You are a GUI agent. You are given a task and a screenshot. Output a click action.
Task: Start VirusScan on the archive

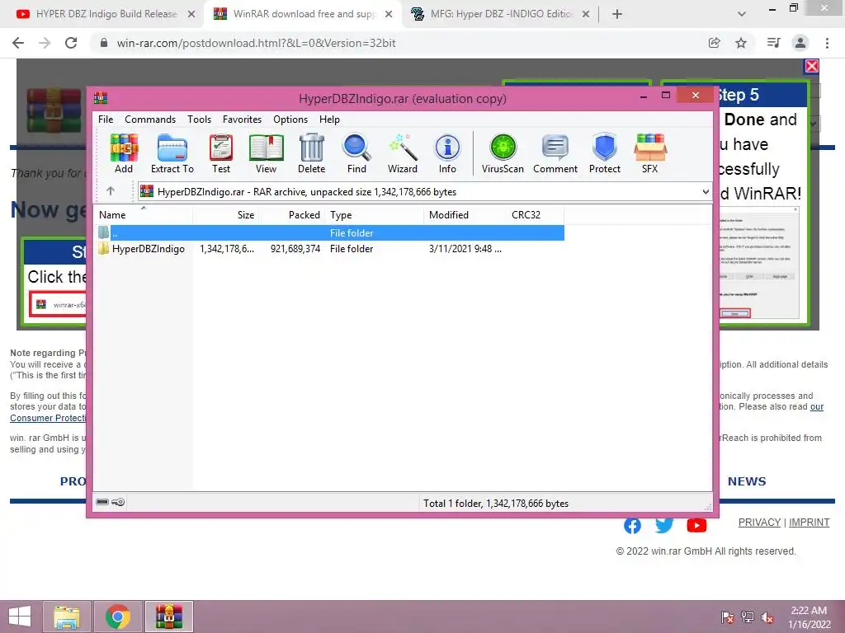point(503,153)
